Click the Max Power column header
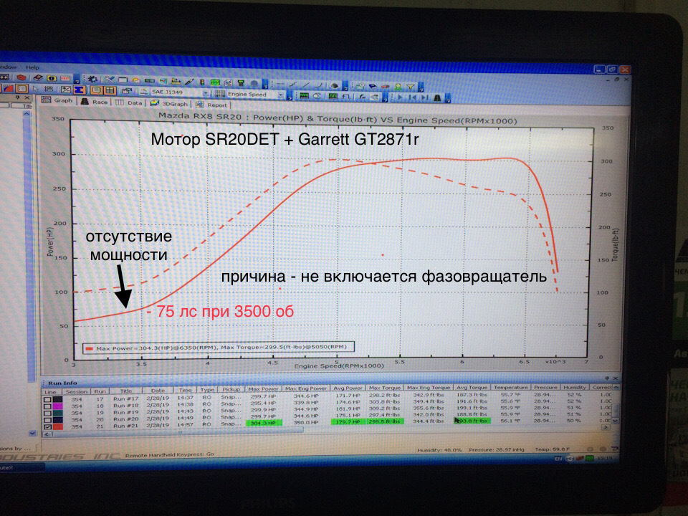Screen dimensions: 688x516 (263, 389)
